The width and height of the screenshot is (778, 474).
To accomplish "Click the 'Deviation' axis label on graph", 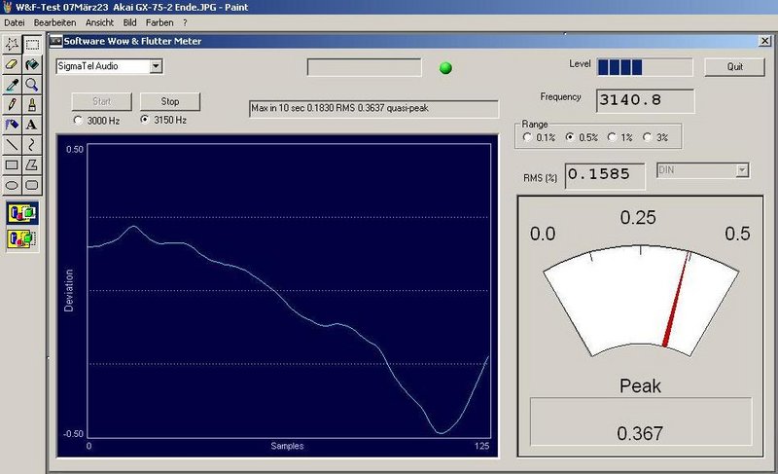I will pyautogui.click(x=68, y=290).
